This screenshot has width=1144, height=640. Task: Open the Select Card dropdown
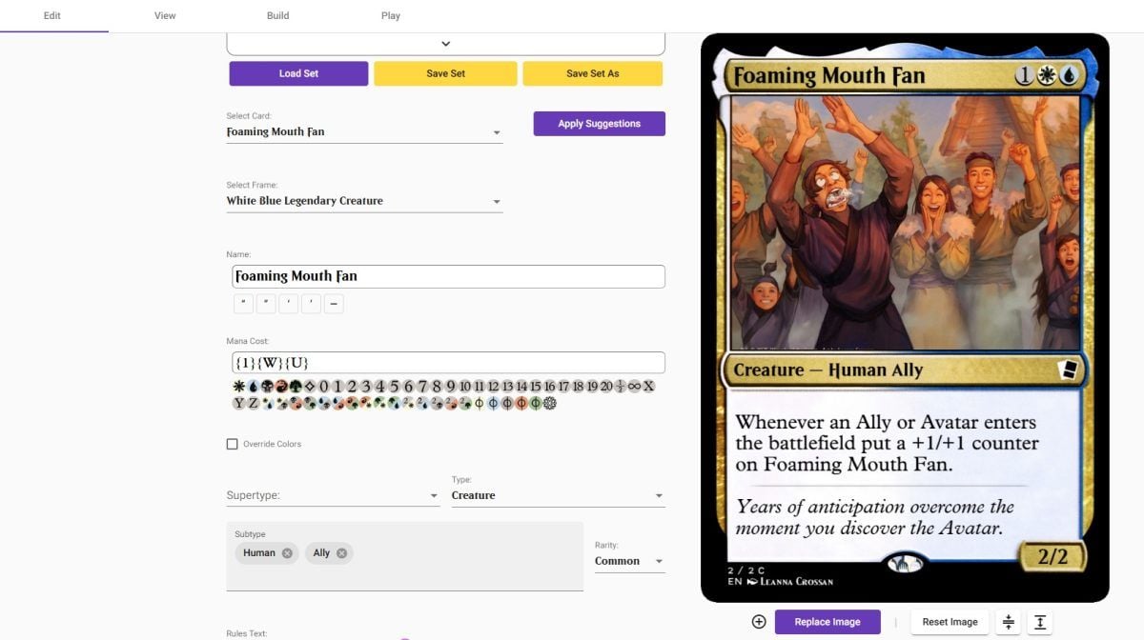(x=364, y=132)
